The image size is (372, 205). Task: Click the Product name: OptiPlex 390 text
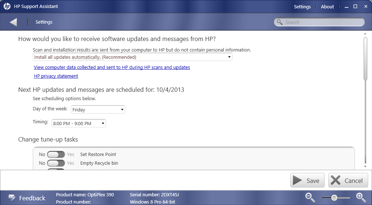click(85, 195)
